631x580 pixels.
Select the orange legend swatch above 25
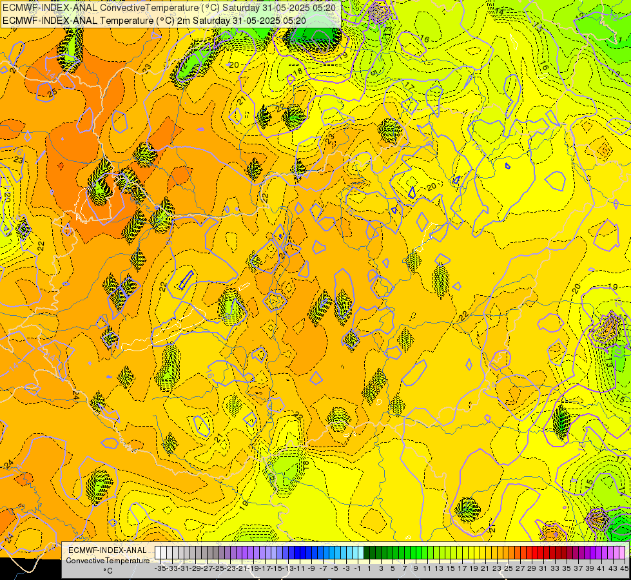506,552
